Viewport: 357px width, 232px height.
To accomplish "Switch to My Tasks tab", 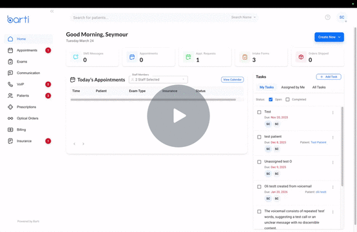I will click(x=267, y=87).
